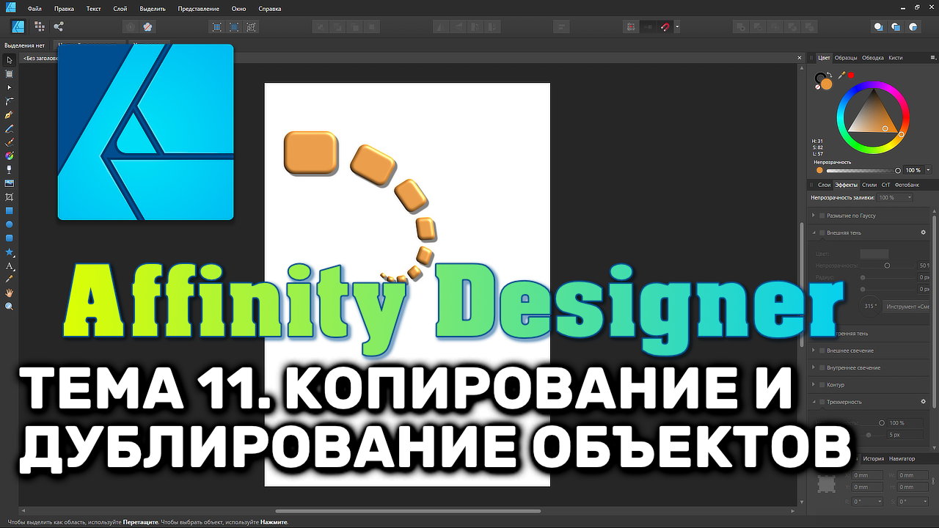Viewport: 939px width, 528px height.
Task: Expand Контур section
Action: tap(814, 385)
